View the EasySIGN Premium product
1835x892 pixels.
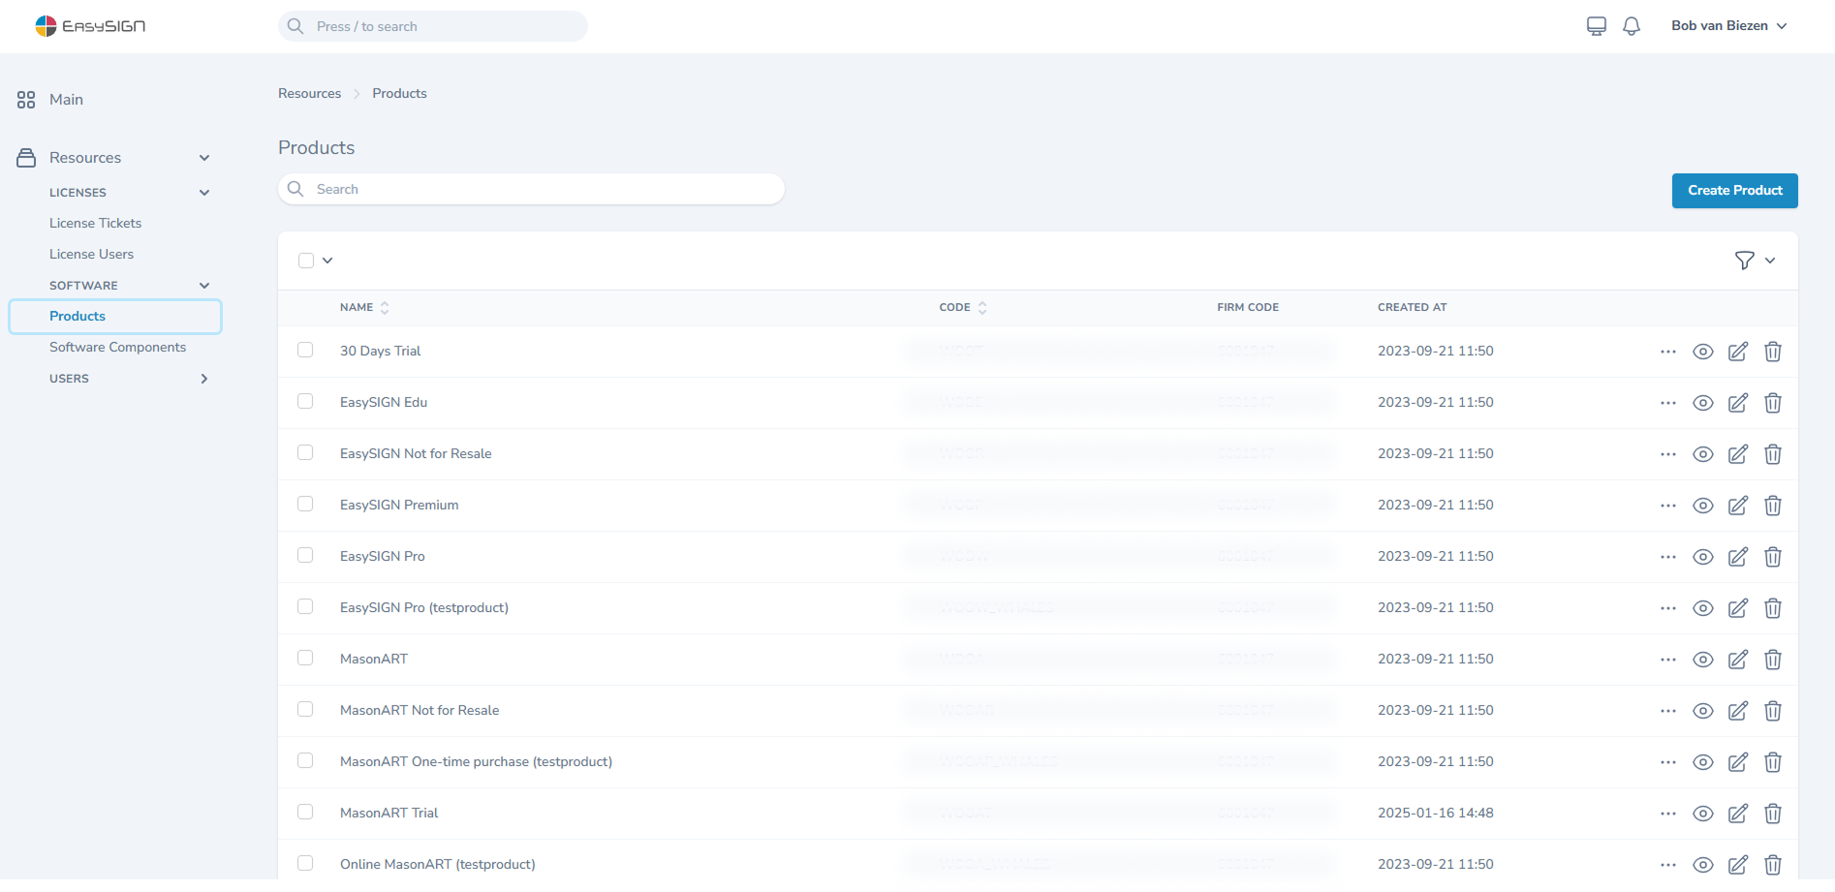point(1703,506)
